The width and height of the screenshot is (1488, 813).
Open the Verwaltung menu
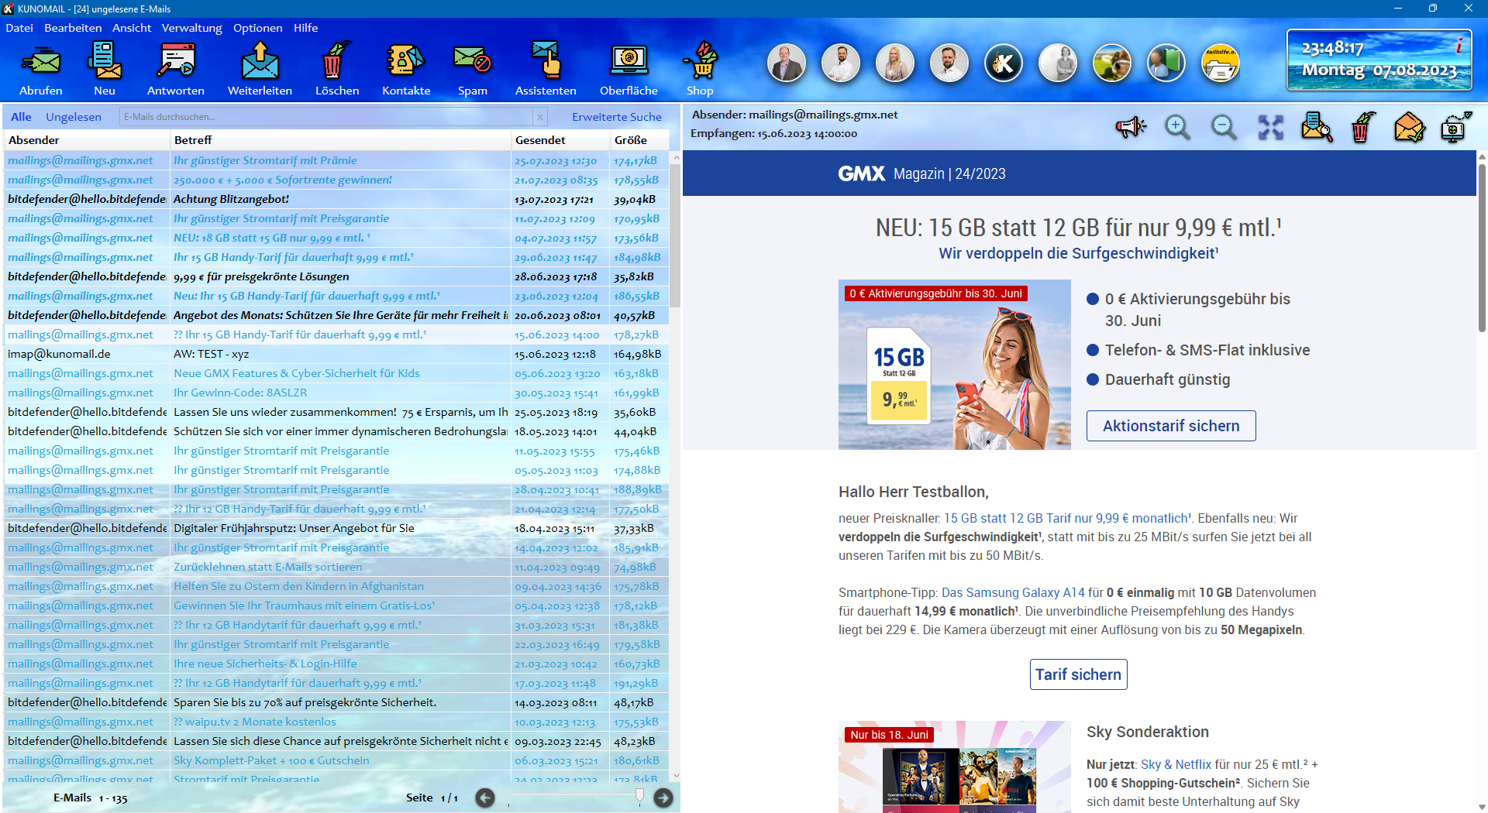pyautogui.click(x=191, y=28)
